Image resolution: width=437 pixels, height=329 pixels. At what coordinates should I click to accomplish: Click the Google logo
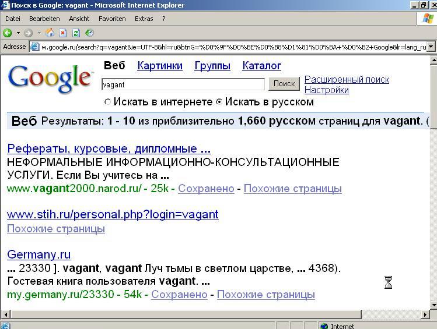(x=50, y=79)
